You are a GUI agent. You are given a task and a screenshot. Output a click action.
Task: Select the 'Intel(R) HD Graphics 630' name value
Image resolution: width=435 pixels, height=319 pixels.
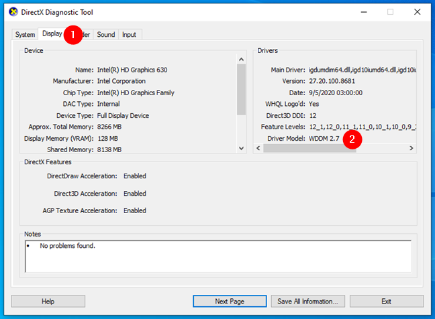(x=132, y=70)
